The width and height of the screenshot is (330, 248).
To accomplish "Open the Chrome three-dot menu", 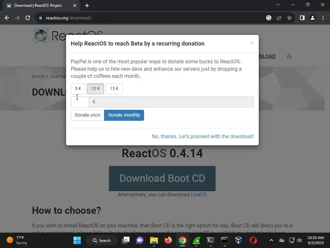I will point(323,18).
